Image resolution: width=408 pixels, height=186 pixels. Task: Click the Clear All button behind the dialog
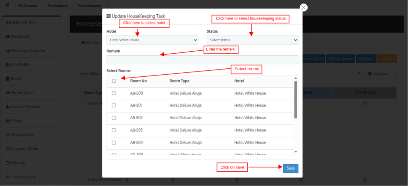[x=387, y=59]
